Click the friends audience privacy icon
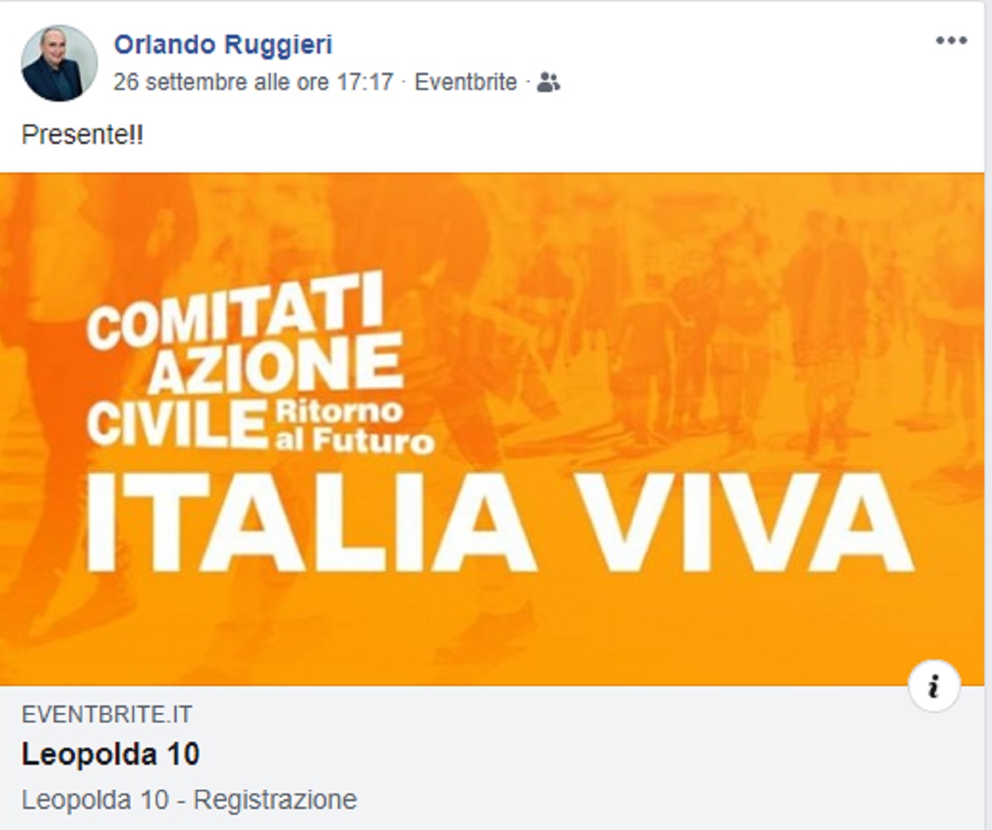 549,82
